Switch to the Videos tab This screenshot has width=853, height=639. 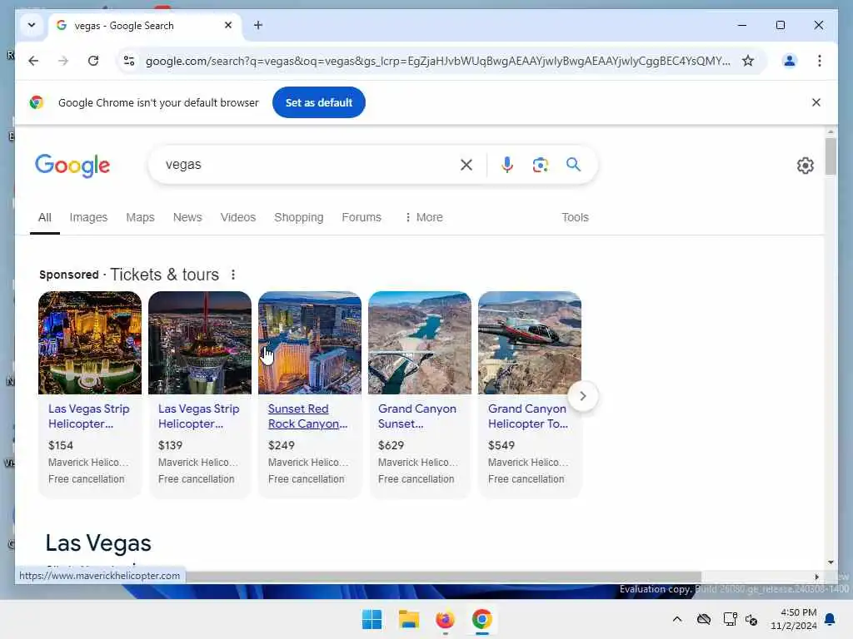237,217
